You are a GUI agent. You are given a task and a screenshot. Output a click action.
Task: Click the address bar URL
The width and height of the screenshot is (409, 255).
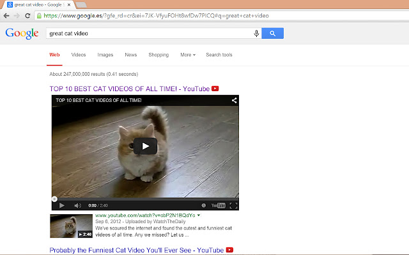156,16
